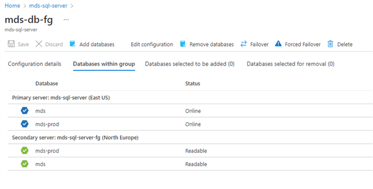Open the ellipsis menu beside mds-db-fg
This screenshot has height=189, width=373.
pos(66,20)
